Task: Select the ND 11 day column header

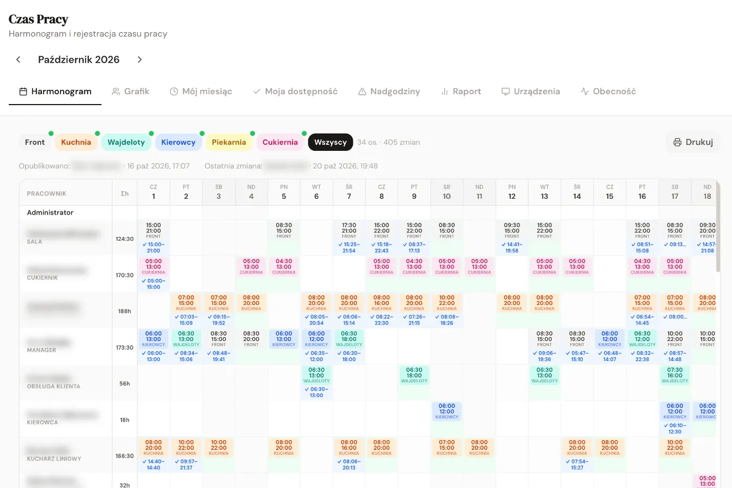Action: point(479,192)
